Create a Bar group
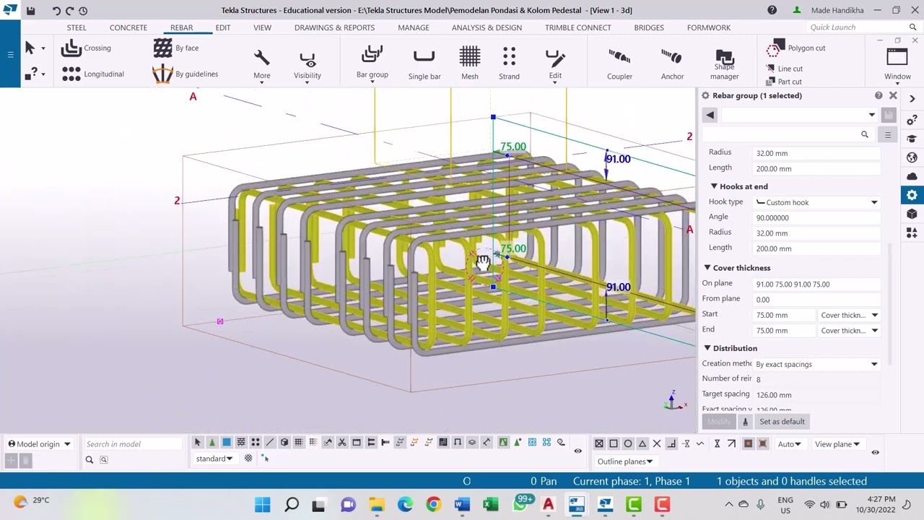 (x=372, y=62)
